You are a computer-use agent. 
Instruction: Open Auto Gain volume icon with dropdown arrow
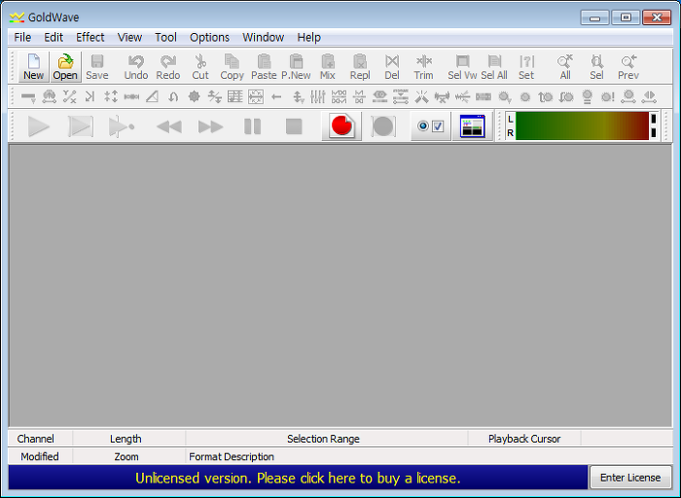504,96
